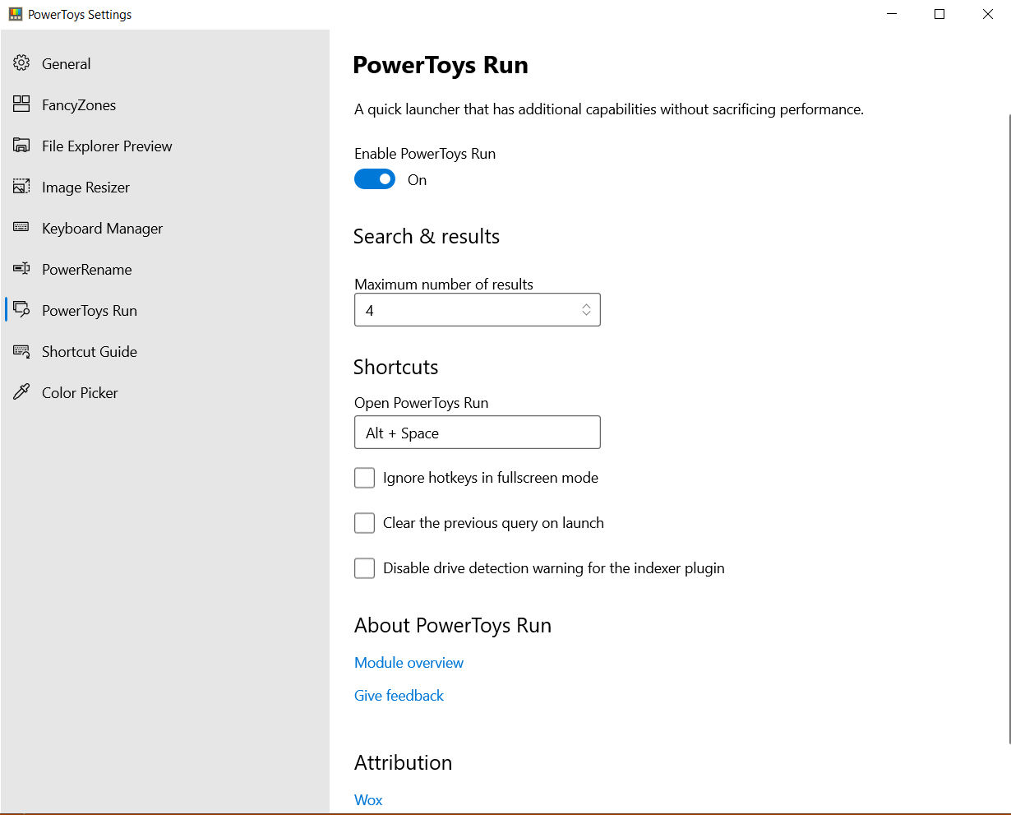This screenshot has height=815, width=1011.
Task: Click the 'Open PowerToys Run' label
Action: [422, 403]
